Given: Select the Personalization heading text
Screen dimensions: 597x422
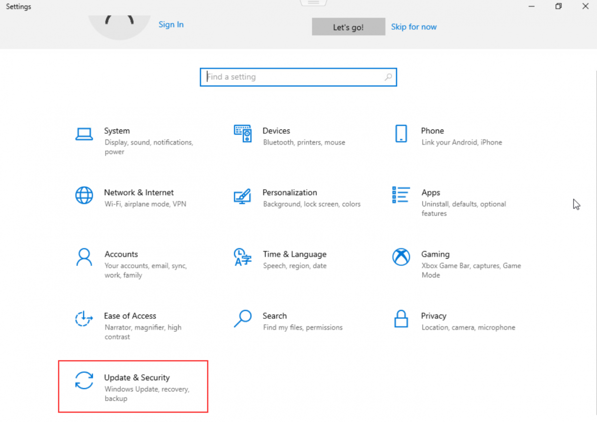Looking at the screenshot, I should click(290, 193).
